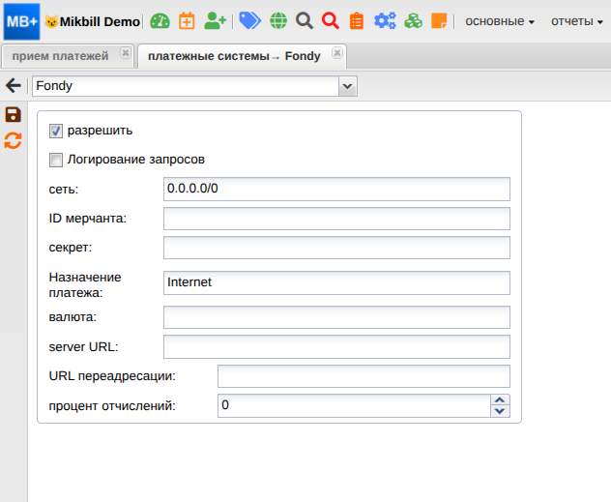Enable 'Логирование запросов' checkbox
Image resolution: width=611 pixels, height=502 pixels.
56,160
